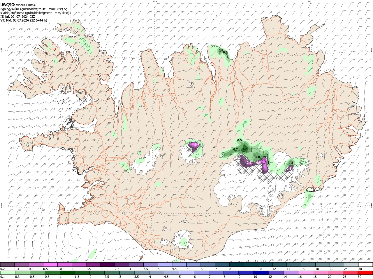Click the 'rigning/skúrir' legend description line

tap(34, 9)
